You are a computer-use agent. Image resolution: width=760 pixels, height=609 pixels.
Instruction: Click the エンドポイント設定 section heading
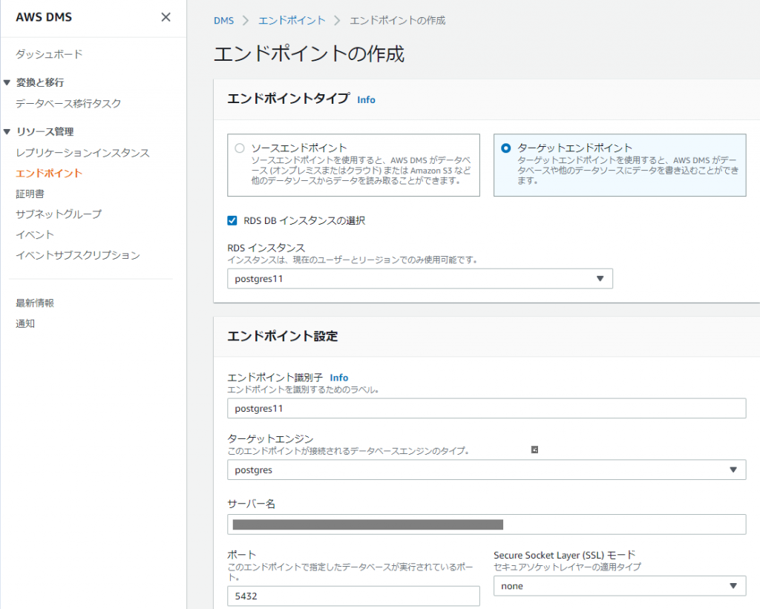[283, 336]
